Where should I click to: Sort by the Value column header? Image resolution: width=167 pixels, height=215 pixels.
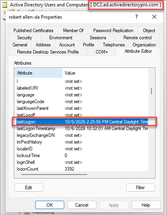pos(105,73)
